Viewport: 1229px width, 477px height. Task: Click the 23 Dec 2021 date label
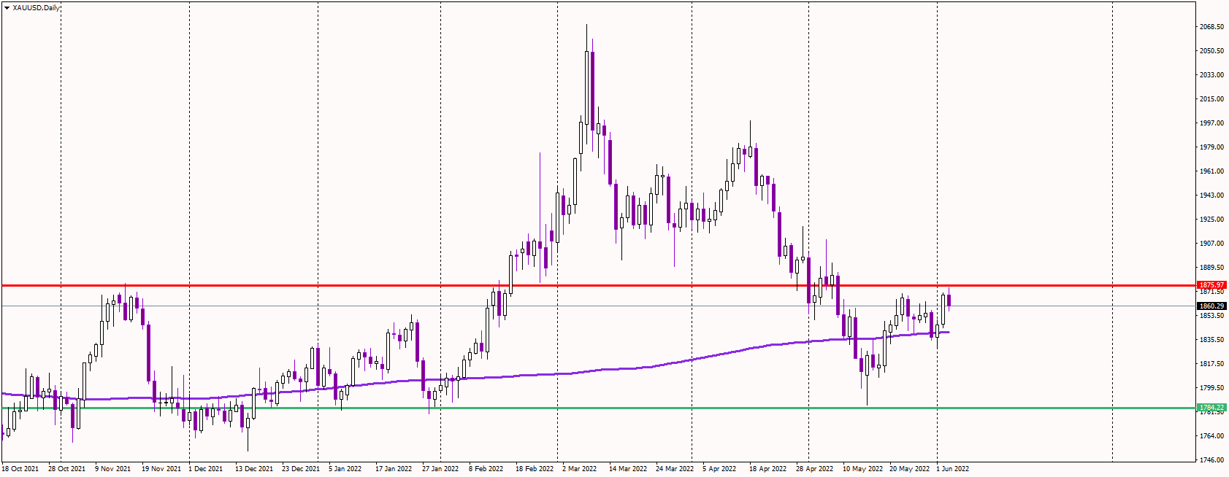301,469
